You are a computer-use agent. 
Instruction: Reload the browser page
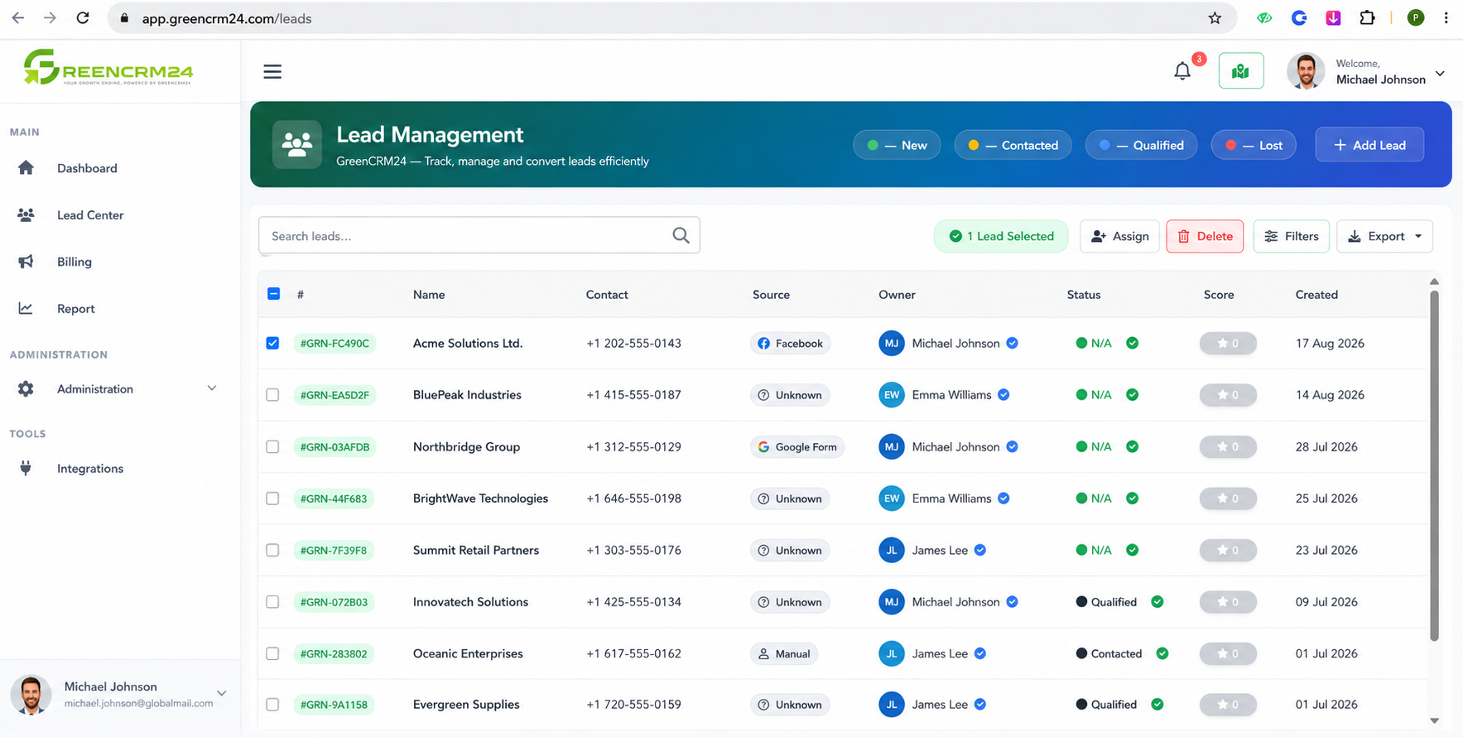point(83,18)
